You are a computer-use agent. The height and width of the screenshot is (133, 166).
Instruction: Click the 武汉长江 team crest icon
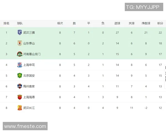[x=19, y=108]
